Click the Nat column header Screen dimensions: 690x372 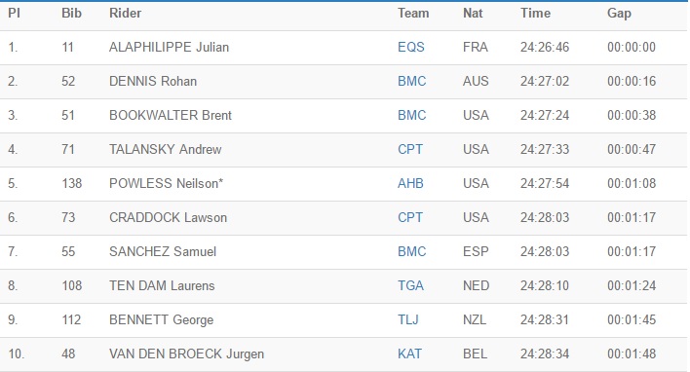point(473,14)
